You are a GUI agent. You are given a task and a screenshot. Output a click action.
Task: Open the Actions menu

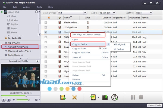pyautogui.click(x=27, y=7)
